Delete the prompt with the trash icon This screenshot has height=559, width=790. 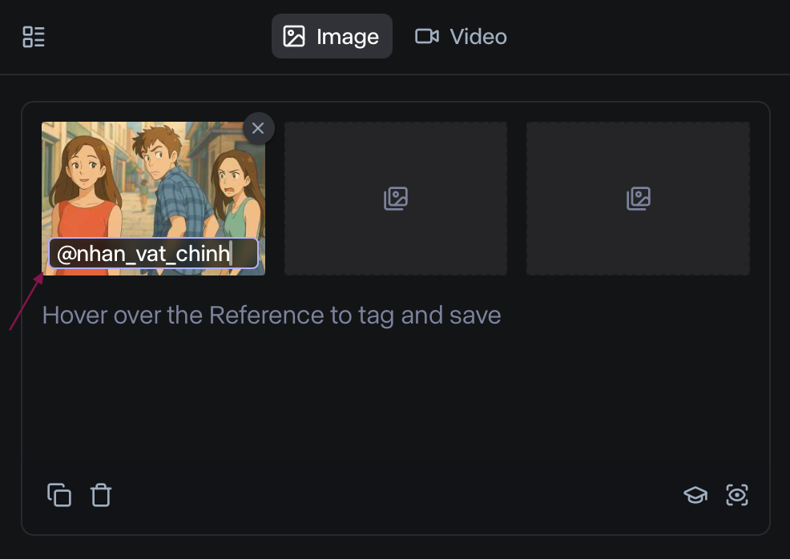pyautogui.click(x=101, y=495)
